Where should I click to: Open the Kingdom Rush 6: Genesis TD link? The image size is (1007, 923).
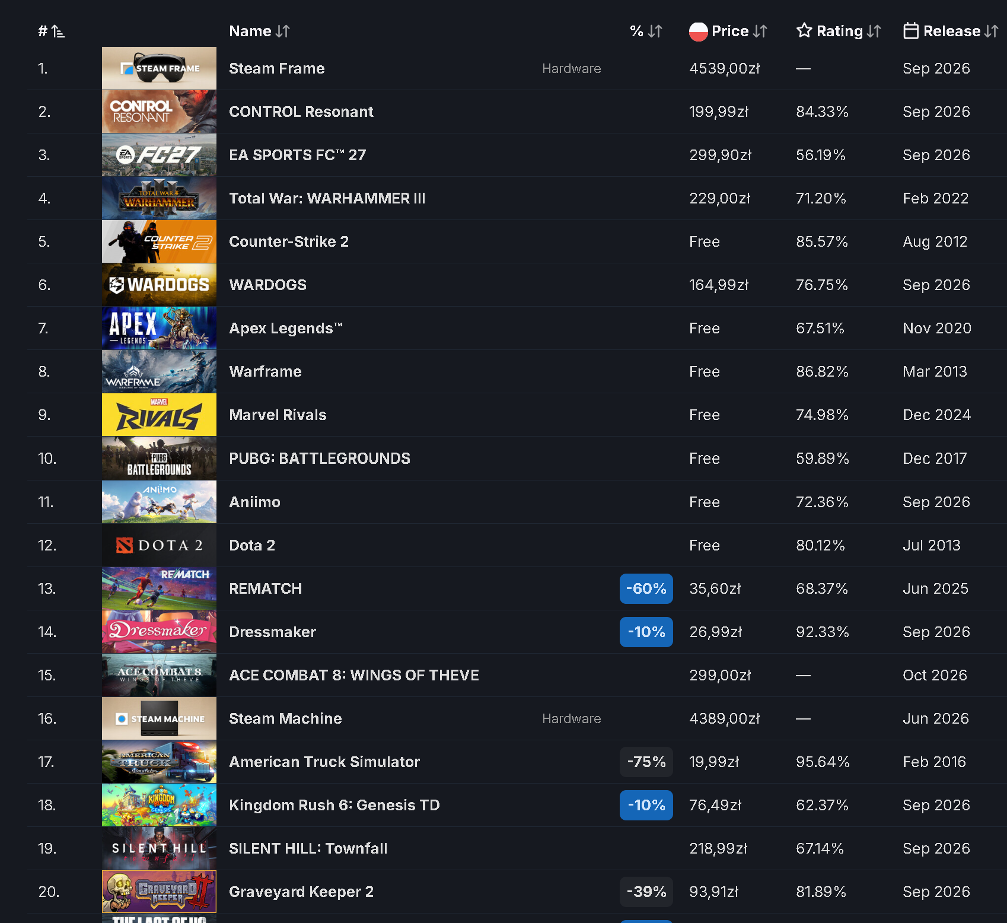[334, 805]
